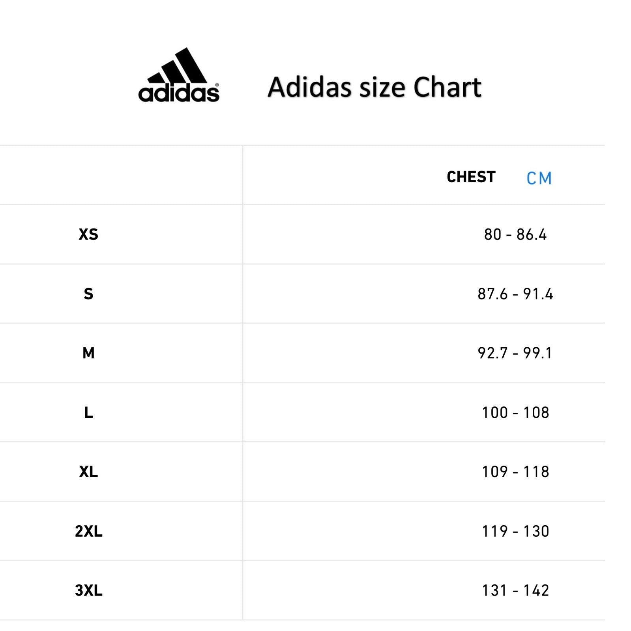Select the 131 - 142 chest value
Screen dimensions: 631x631
[x=515, y=590]
